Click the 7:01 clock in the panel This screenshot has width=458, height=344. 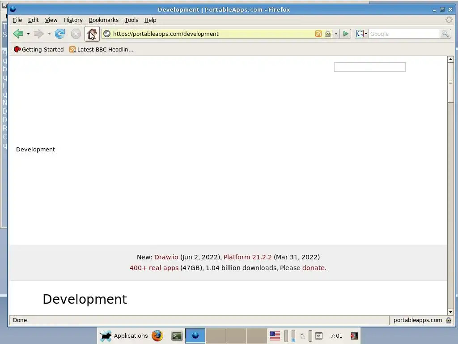[336, 336]
